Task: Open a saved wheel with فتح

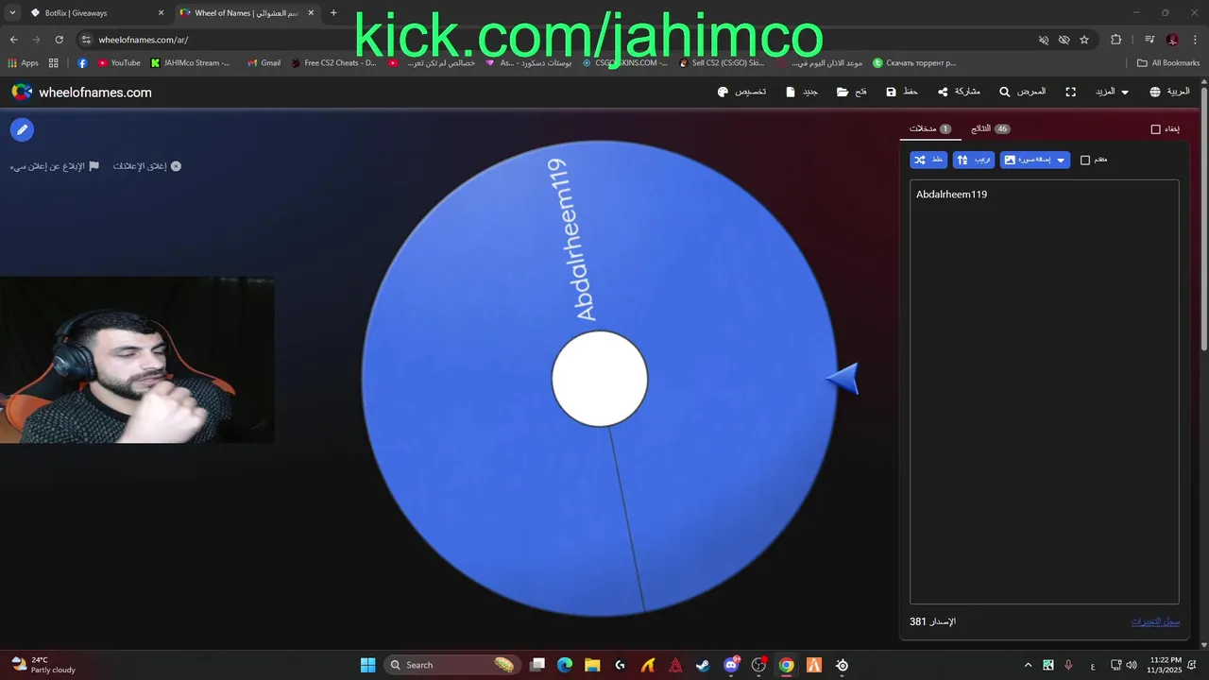Action: (x=852, y=93)
